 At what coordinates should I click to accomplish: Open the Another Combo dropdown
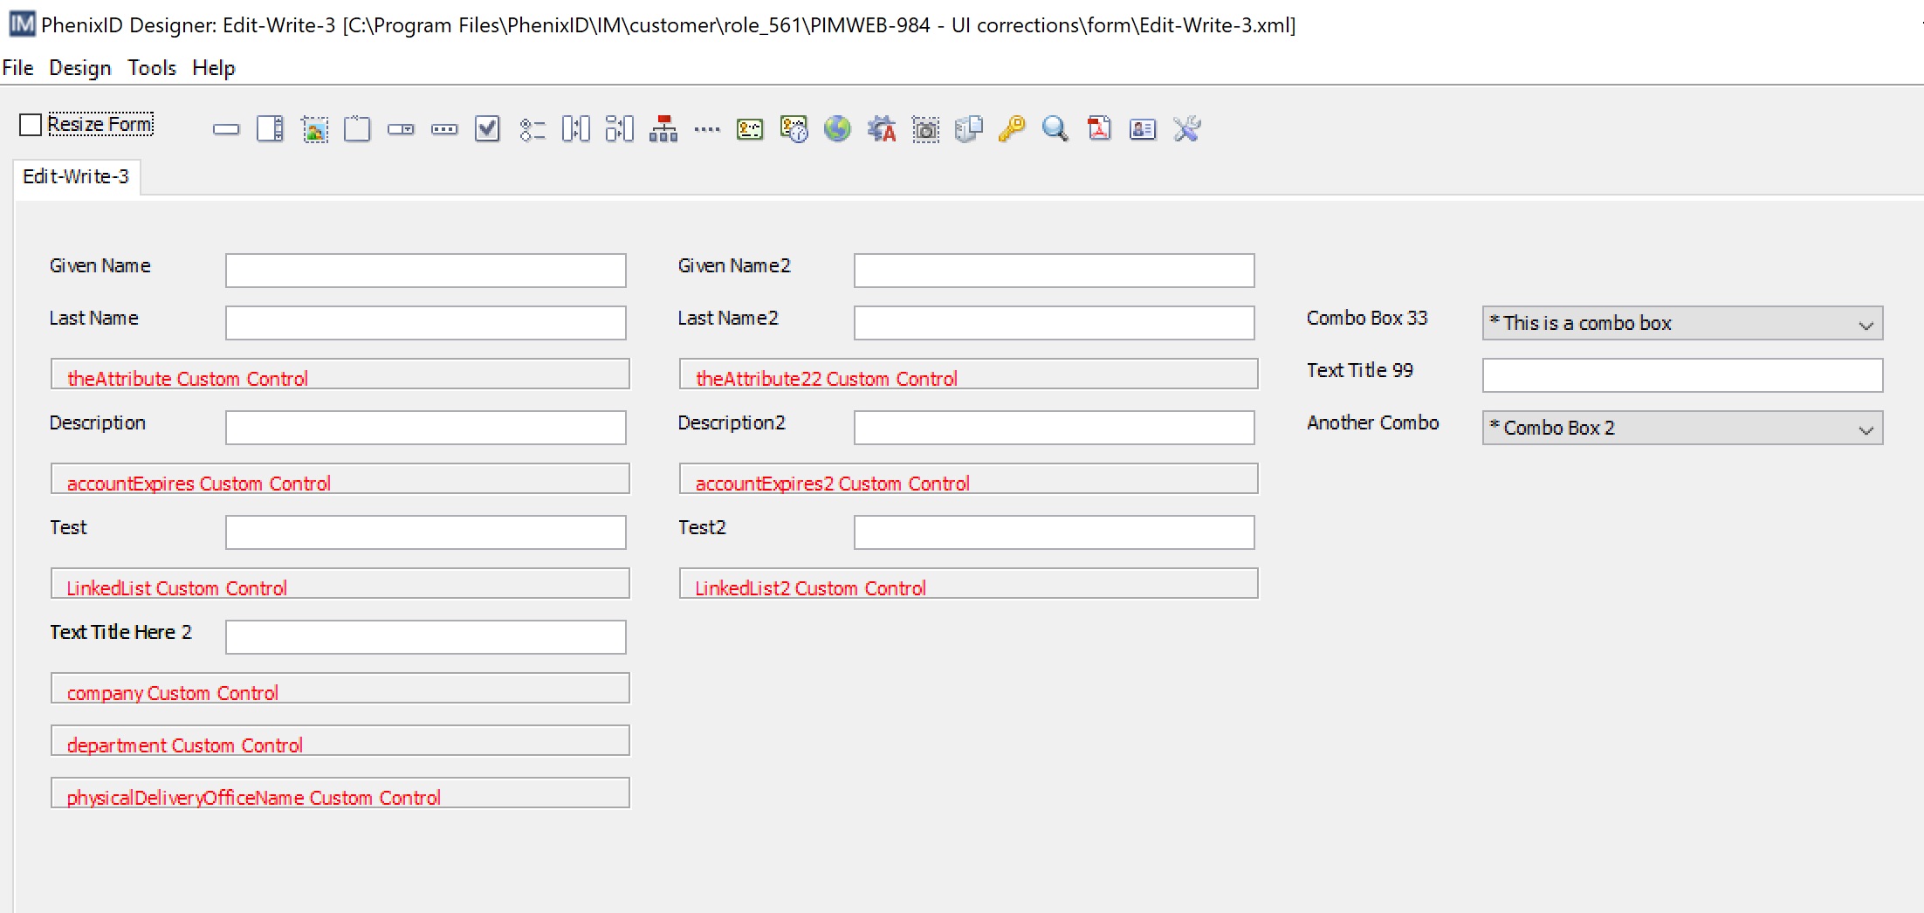(1682, 428)
